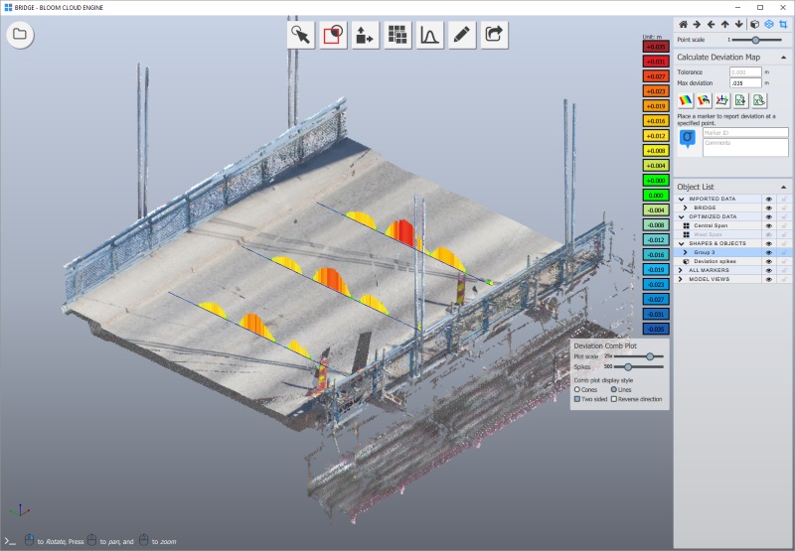
Task: Collapse the Object List panel
Action: [x=783, y=187]
